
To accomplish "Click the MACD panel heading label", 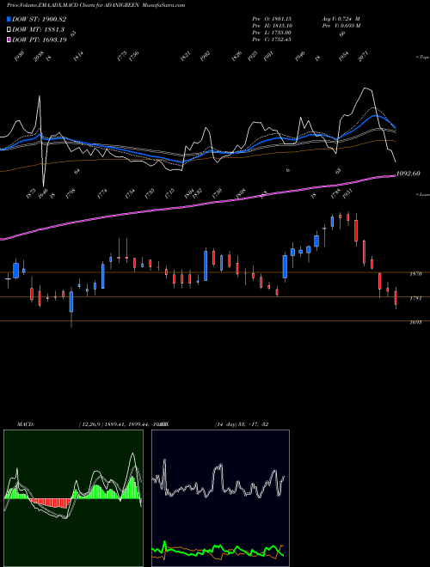I will coord(26,424).
